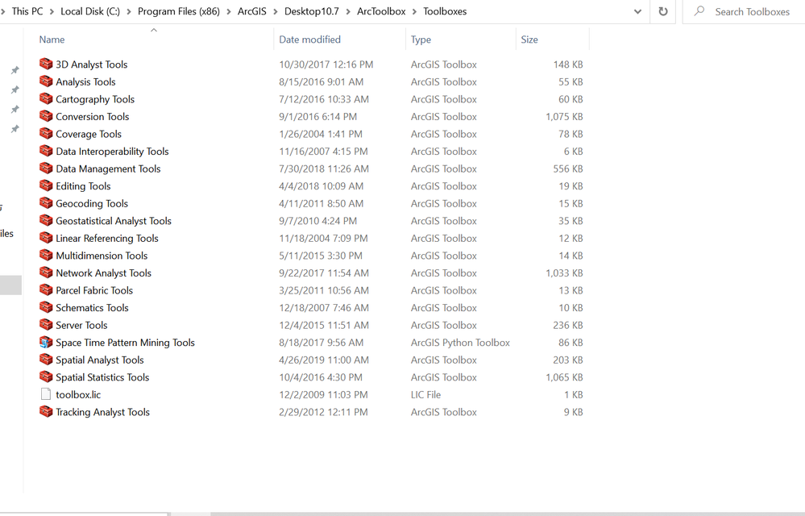Viewport: 805px width, 516px height.
Task: Sort files by Name column header
Action: [x=52, y=40]
